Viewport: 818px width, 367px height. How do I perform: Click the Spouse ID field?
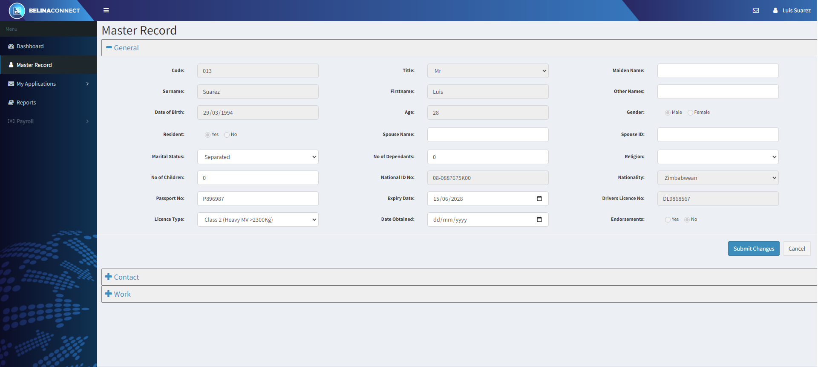[x=718, y=135]
